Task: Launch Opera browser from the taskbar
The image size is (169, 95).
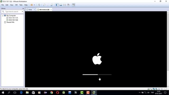Action: pos(58,93)
